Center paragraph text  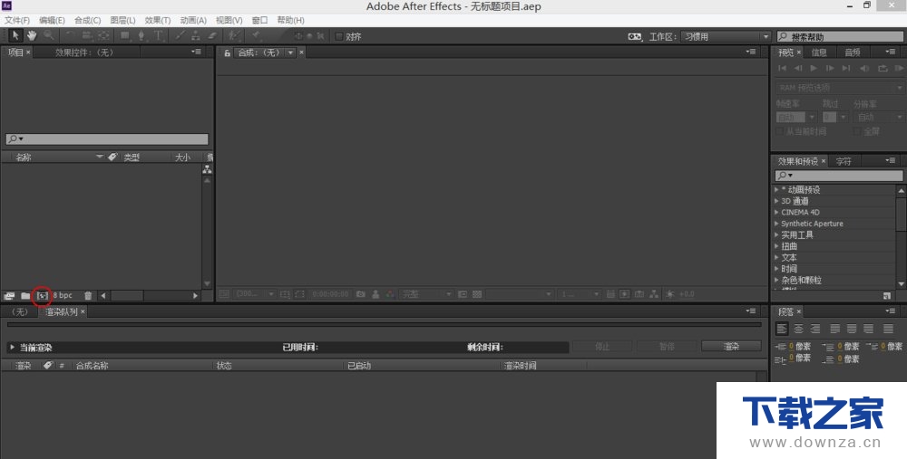pyautogui.click(x=798, y=329)
